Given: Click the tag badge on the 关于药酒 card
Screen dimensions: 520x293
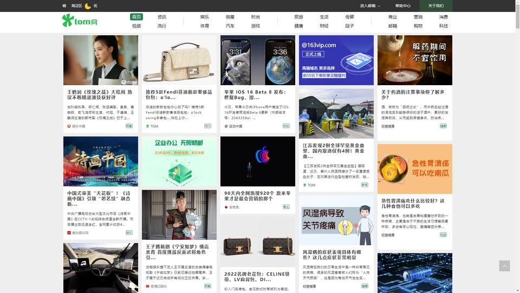Looking at the screenshot, I should pyautogui.click(x=444, y=126).
